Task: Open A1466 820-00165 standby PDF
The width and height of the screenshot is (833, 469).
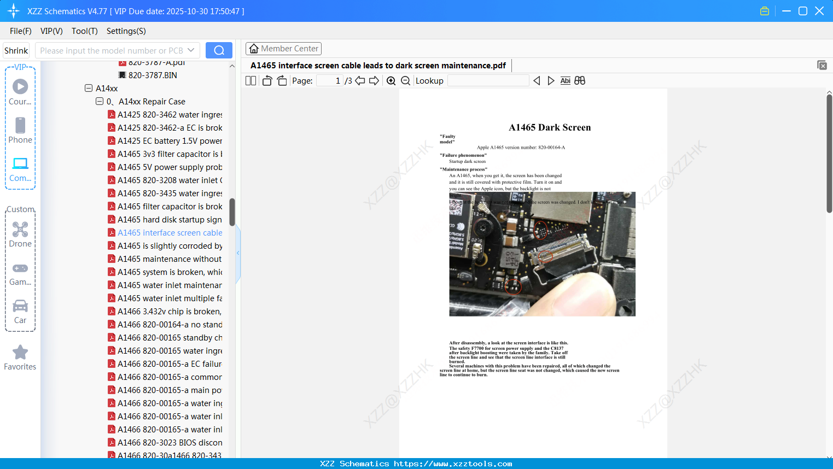Action: pyautogui.click(x=165, y=338)
